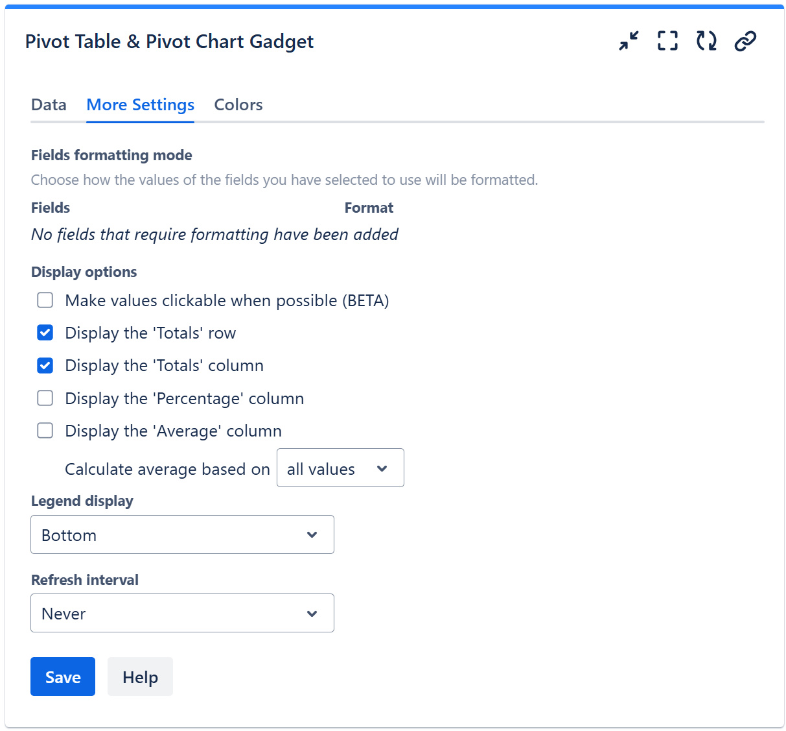Click the refresh gadget icon
786x731 pixels.
tap(706, 41)
